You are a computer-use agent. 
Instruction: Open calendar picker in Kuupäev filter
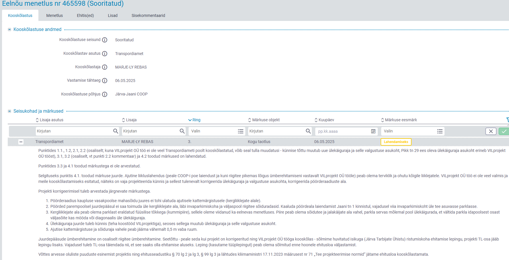(x=373, y=131)
